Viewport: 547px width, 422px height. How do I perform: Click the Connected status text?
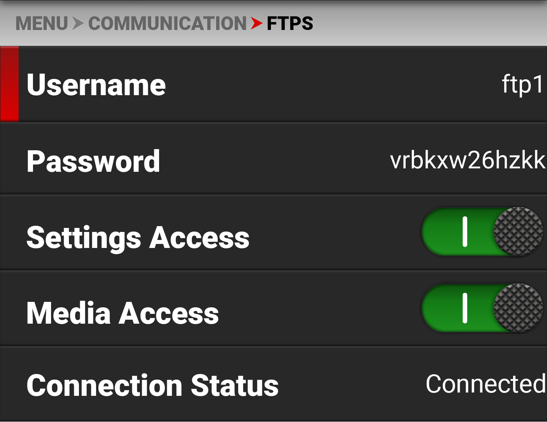point(486,384)
